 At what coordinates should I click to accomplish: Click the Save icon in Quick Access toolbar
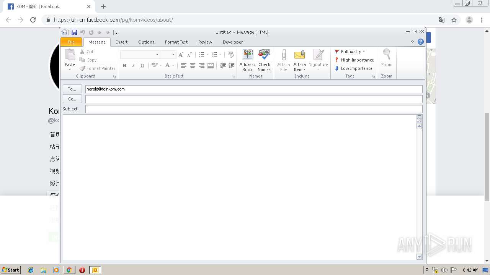click(x=74, y=32)
